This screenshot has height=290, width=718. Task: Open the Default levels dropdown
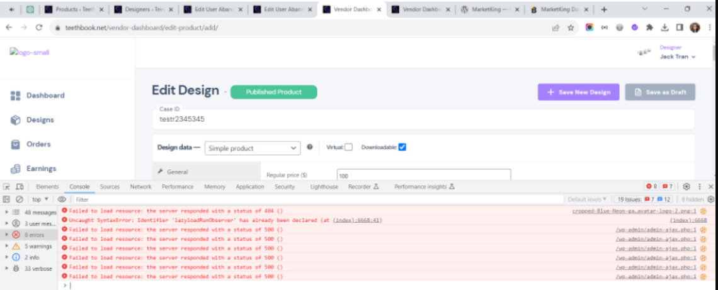tap(587, 200)
